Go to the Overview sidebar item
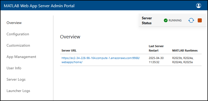 (14, 23)
